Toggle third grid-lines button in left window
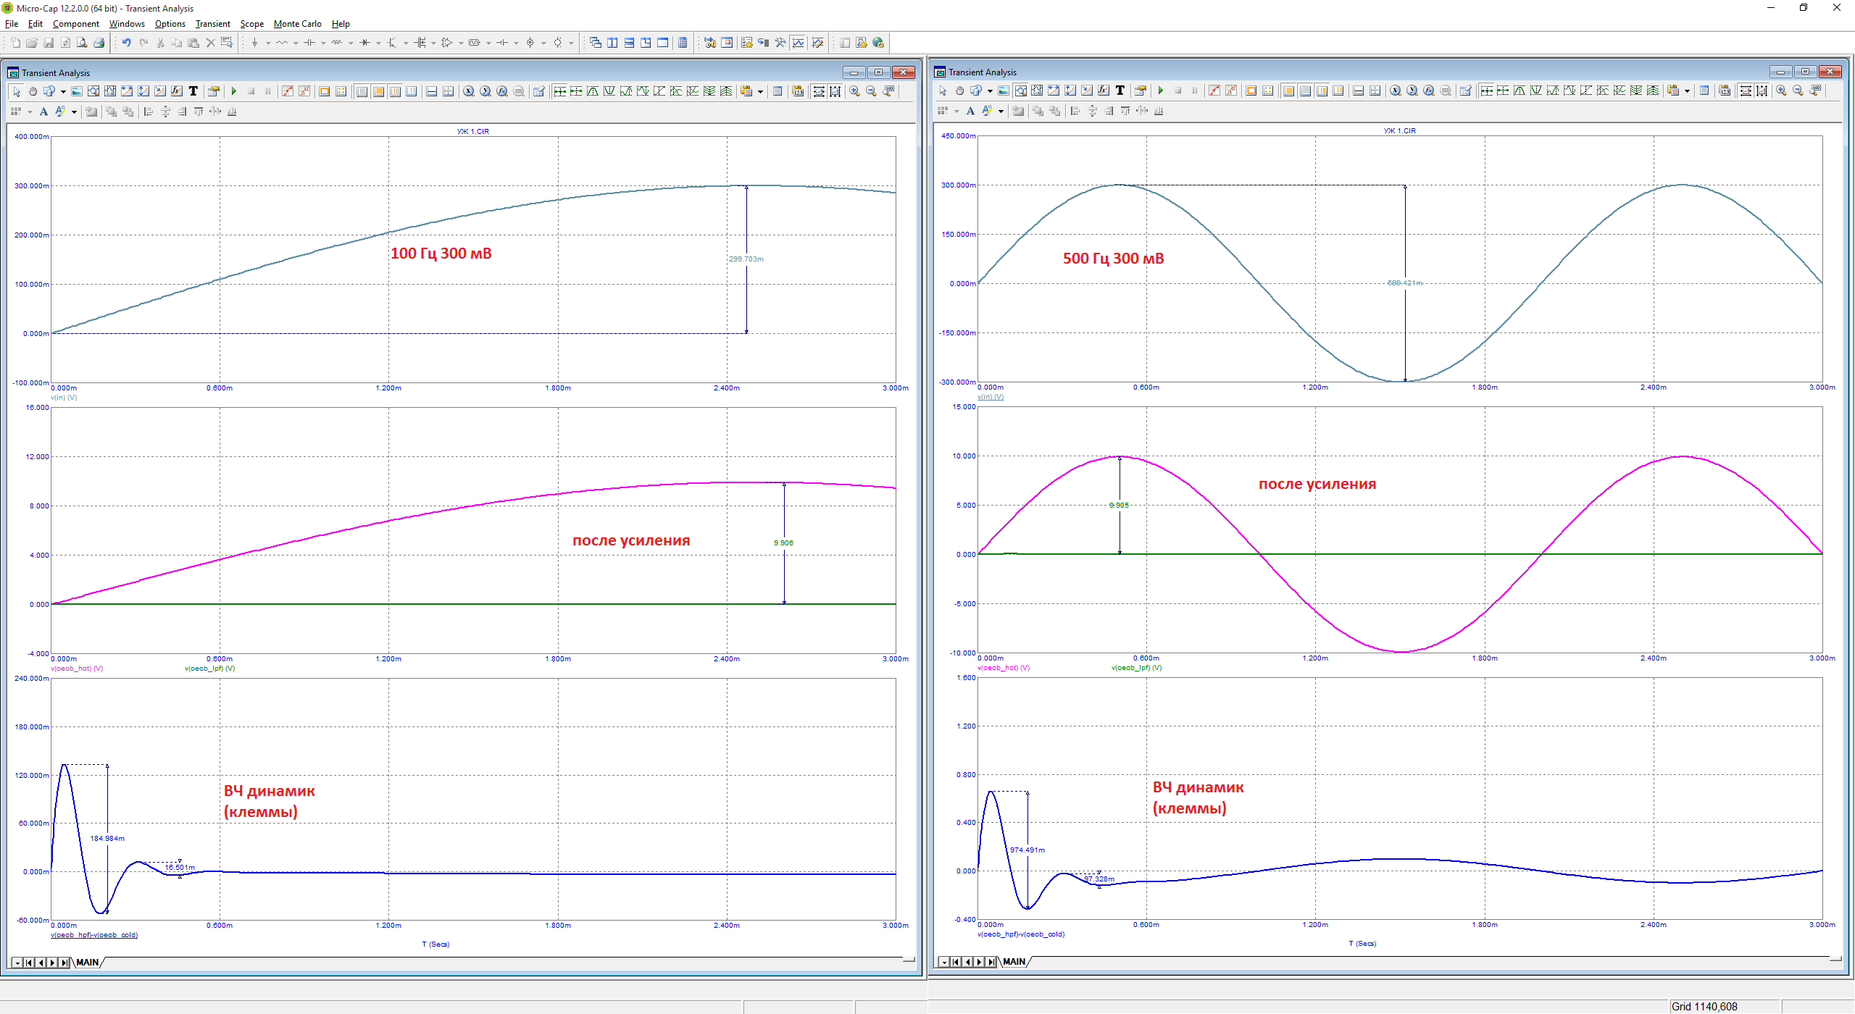This screenshot has height=1014, width=1855. point(395,91)
